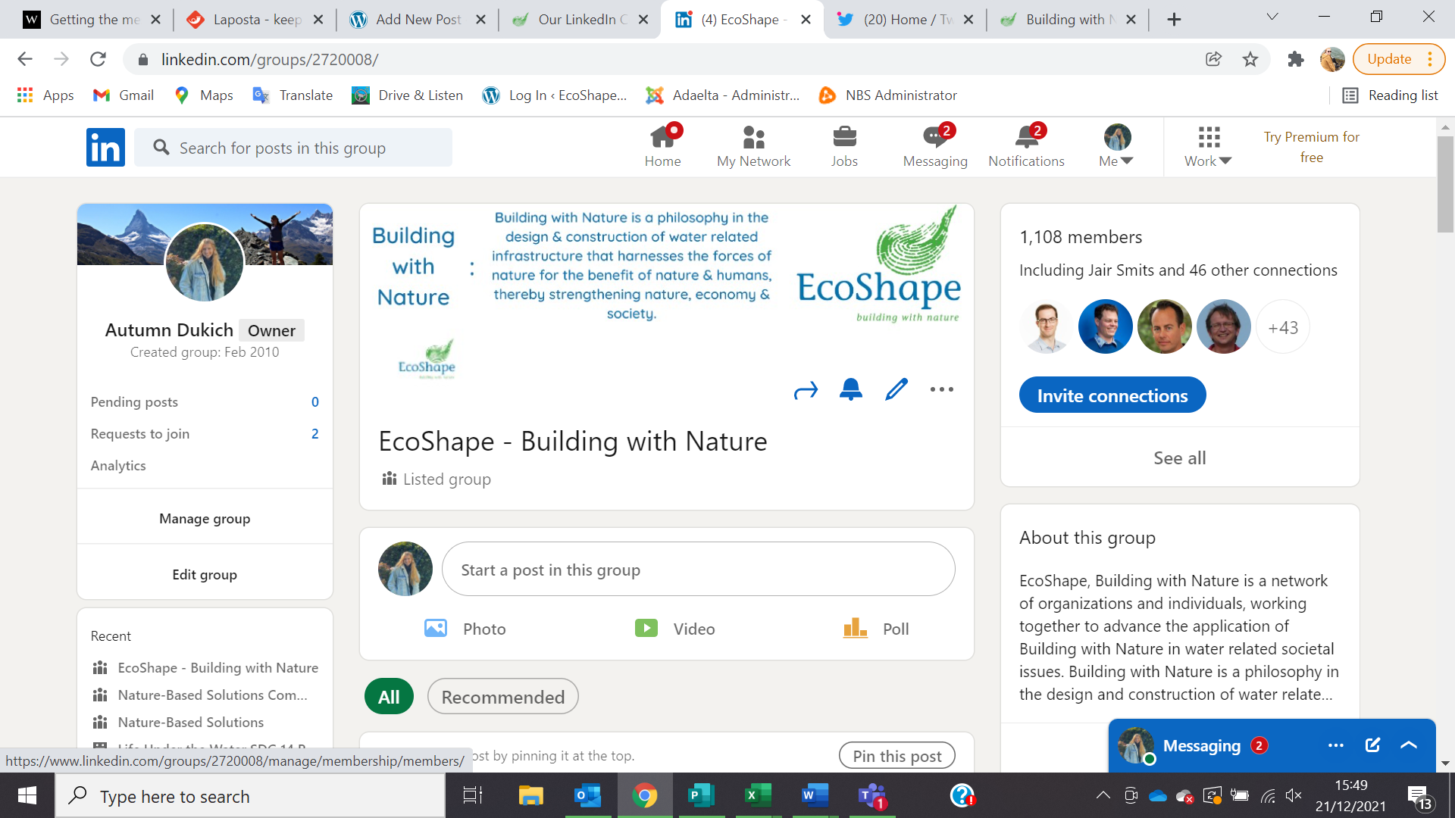1455x818 pixels.
Task: Expand the Messaging overlay chevron
Action: (1409, 745)
